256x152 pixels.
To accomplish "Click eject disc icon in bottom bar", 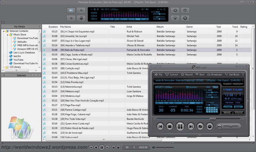I will click(x=118, y=147).
